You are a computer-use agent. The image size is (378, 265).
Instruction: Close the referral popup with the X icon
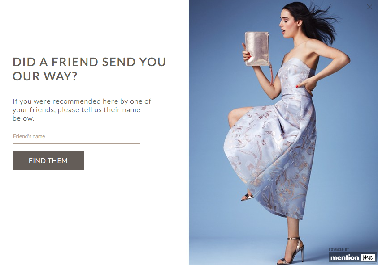coord(369,7)
